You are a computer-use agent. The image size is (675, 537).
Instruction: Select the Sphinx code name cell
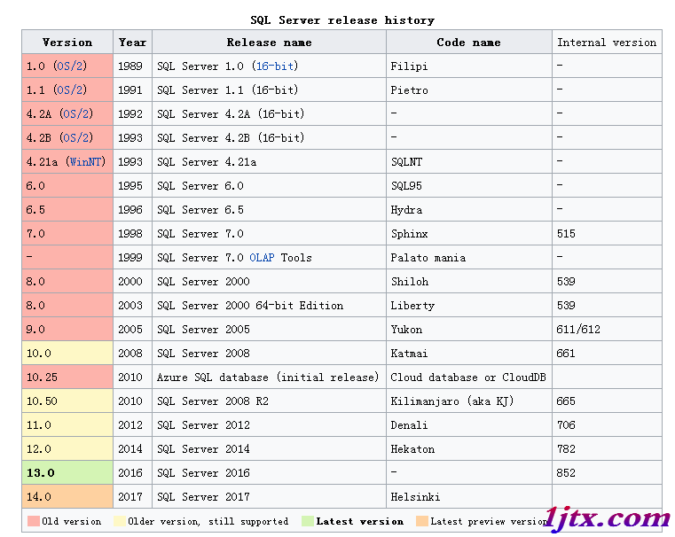coord(469,233)
